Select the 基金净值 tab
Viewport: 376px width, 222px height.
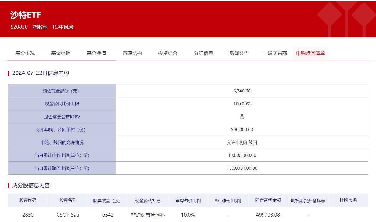coord(96,53)
